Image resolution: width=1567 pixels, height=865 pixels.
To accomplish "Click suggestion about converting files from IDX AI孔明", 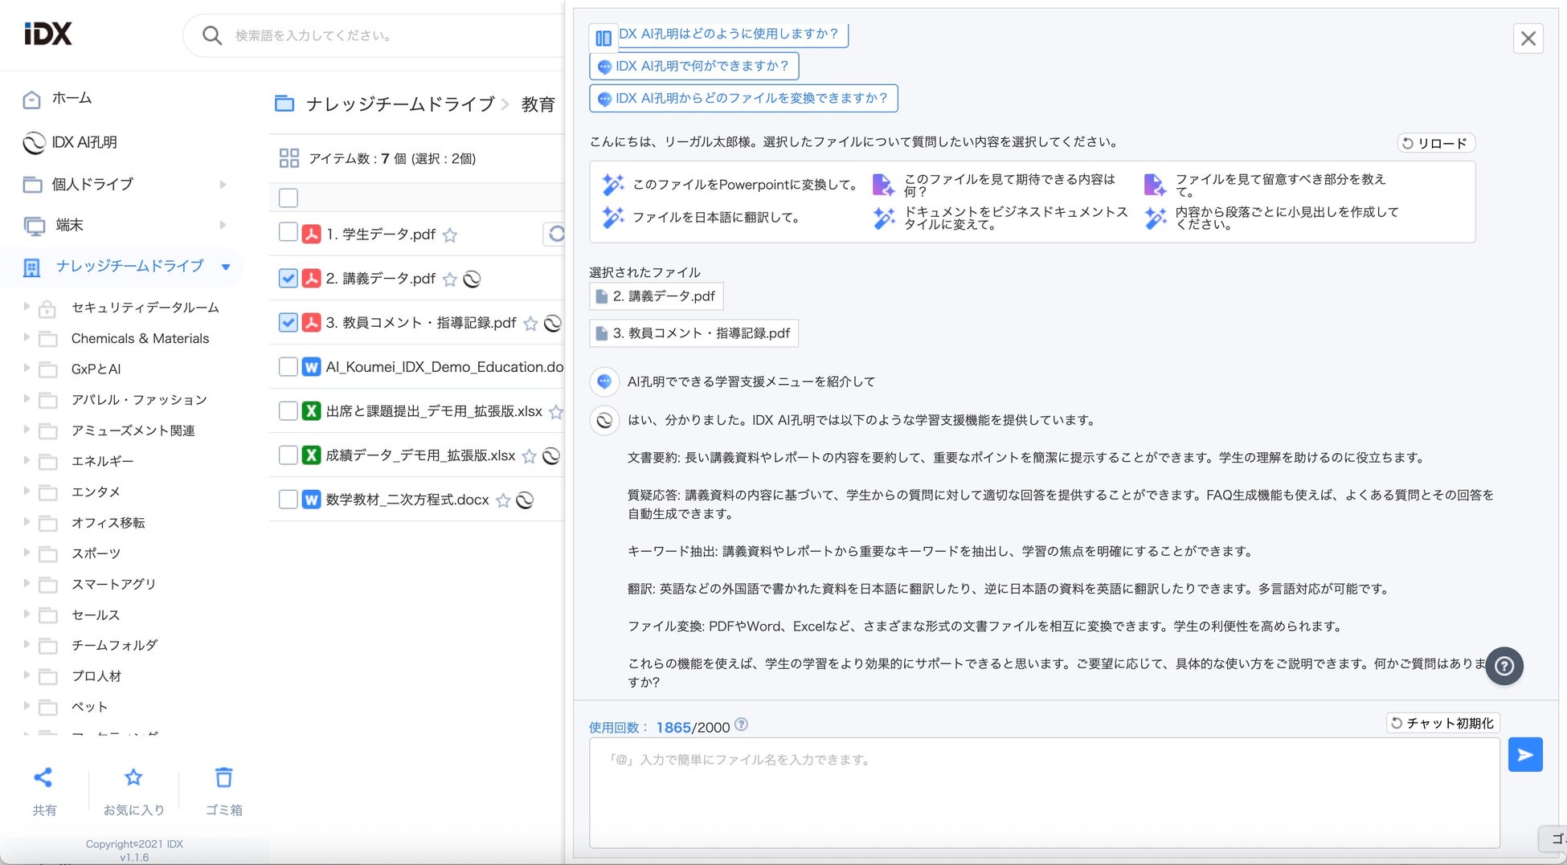I will tap(743, 98).
